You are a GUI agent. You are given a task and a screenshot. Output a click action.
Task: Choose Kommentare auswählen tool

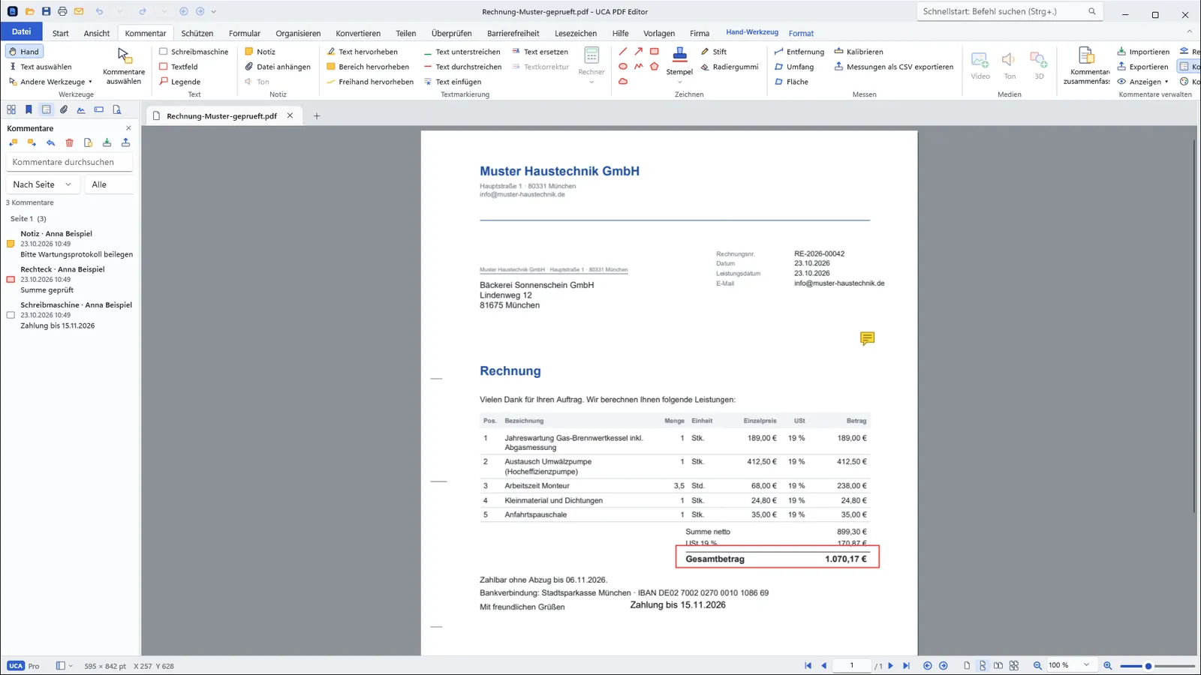(124, 66)
